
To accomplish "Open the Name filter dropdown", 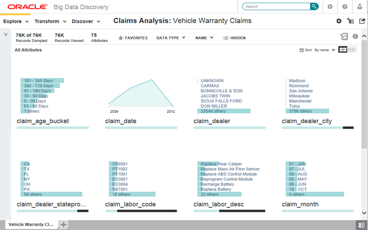I will [x=204, y=38].
